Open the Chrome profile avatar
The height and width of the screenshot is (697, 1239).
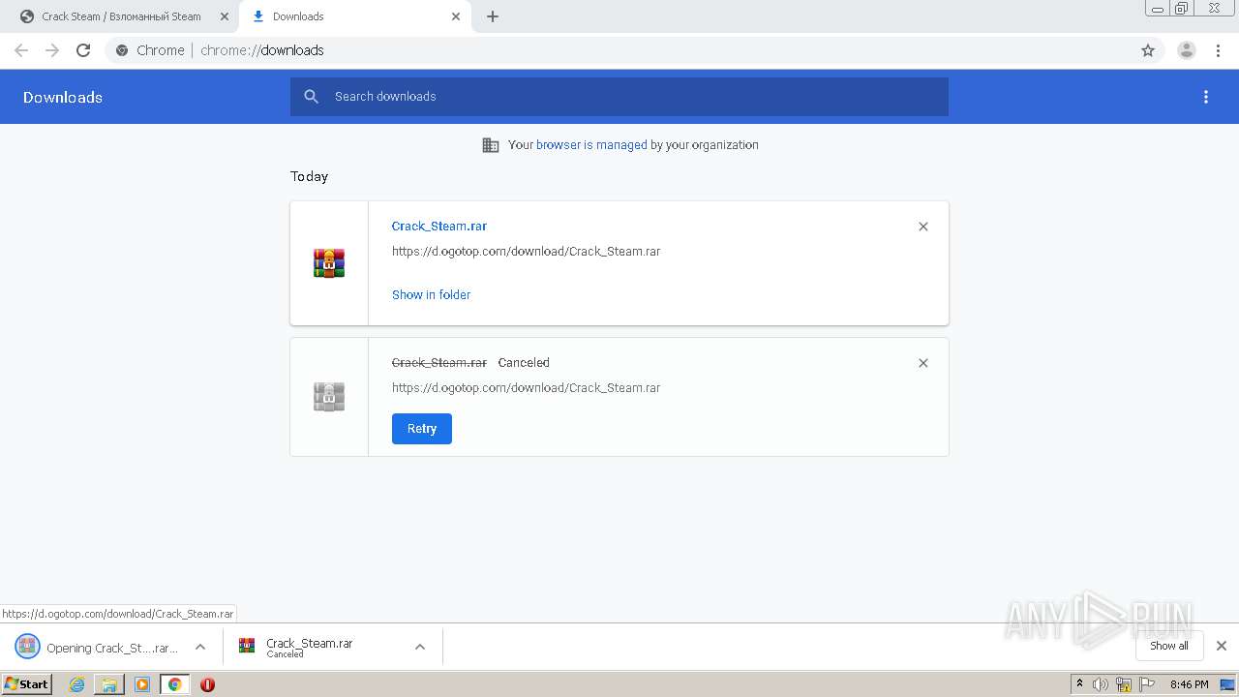tap(1186, 50)
